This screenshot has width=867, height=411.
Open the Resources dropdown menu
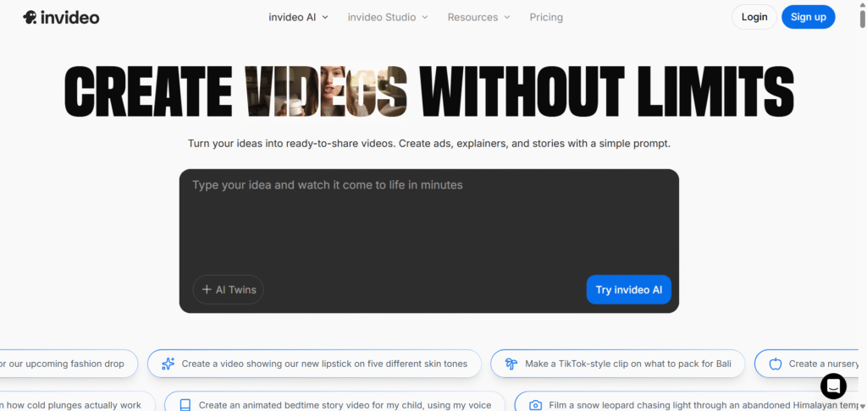[x=478, y=17]
